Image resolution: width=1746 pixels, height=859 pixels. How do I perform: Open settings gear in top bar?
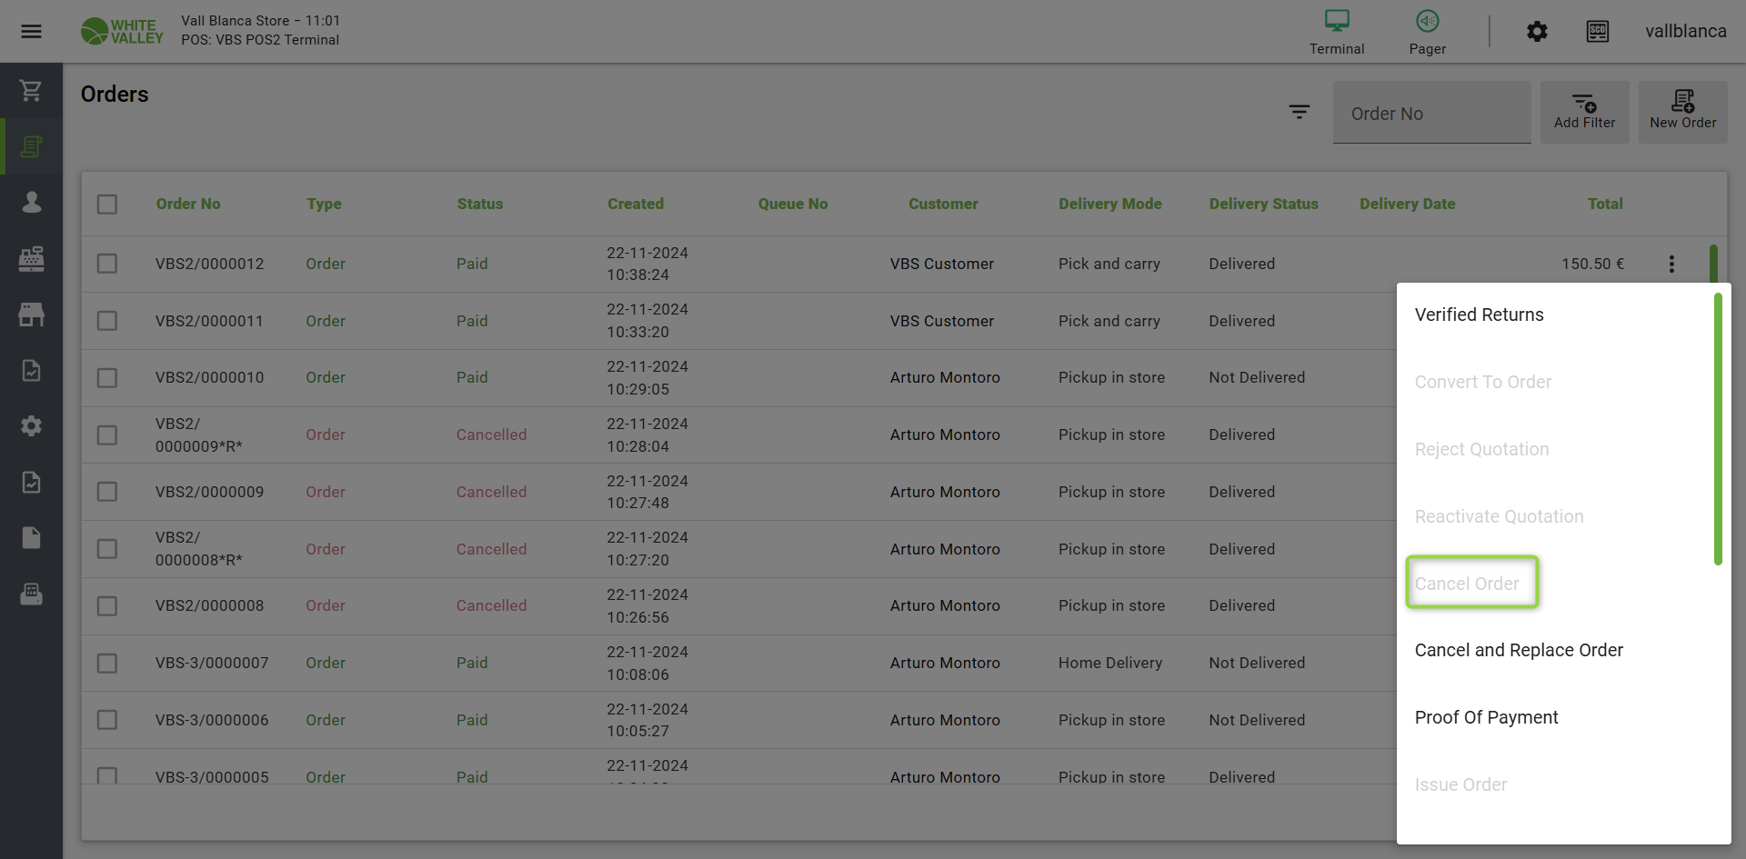[1536, 31]
